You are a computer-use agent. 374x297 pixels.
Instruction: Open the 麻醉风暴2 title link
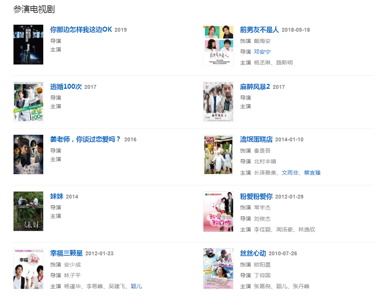click(255, 87)
